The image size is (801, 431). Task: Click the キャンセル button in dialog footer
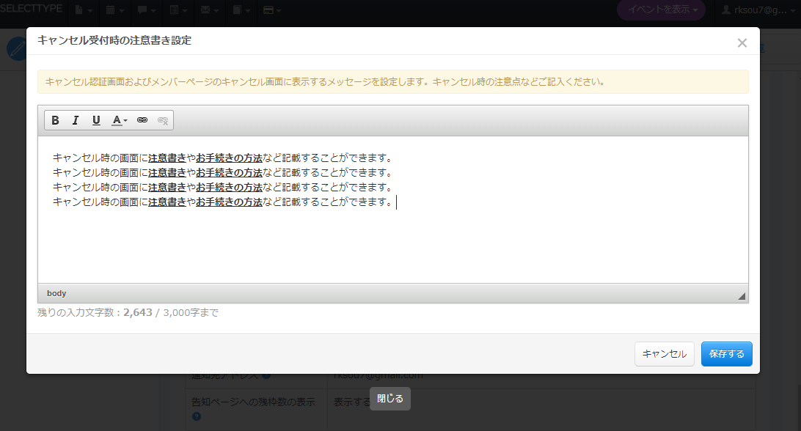click(x=664, y=354)
